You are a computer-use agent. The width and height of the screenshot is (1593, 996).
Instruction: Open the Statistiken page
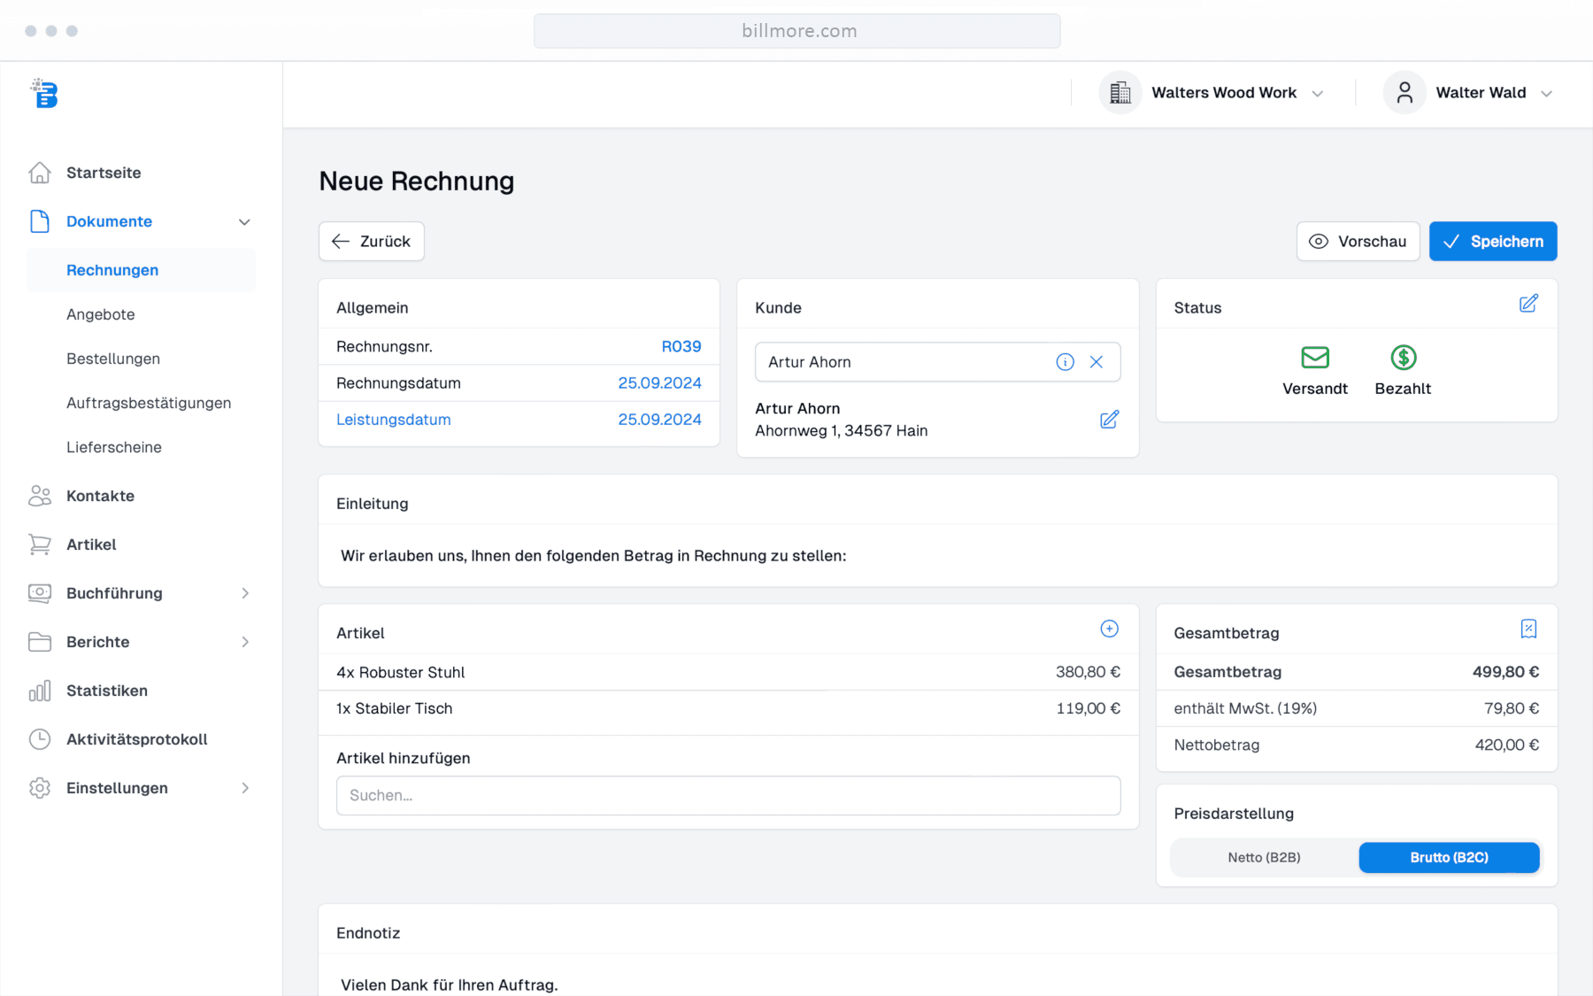click(107, 691)
